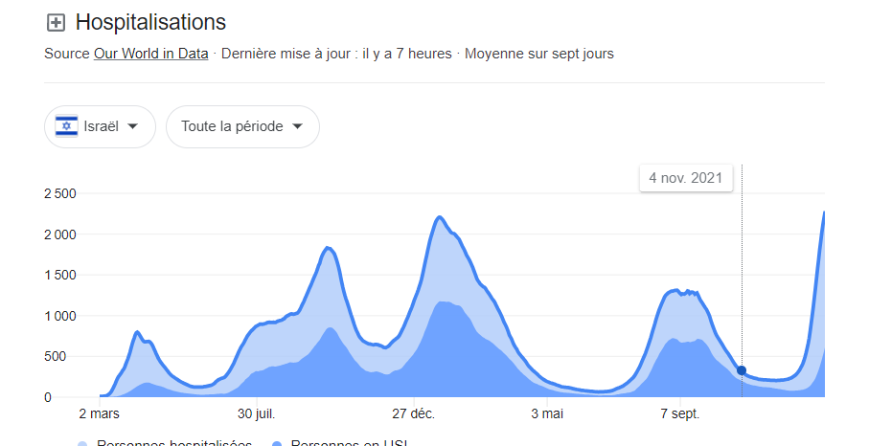Open the Our World in Data link
The height and width of the screenshot is (446, 869).
click(x=150, y=54)
